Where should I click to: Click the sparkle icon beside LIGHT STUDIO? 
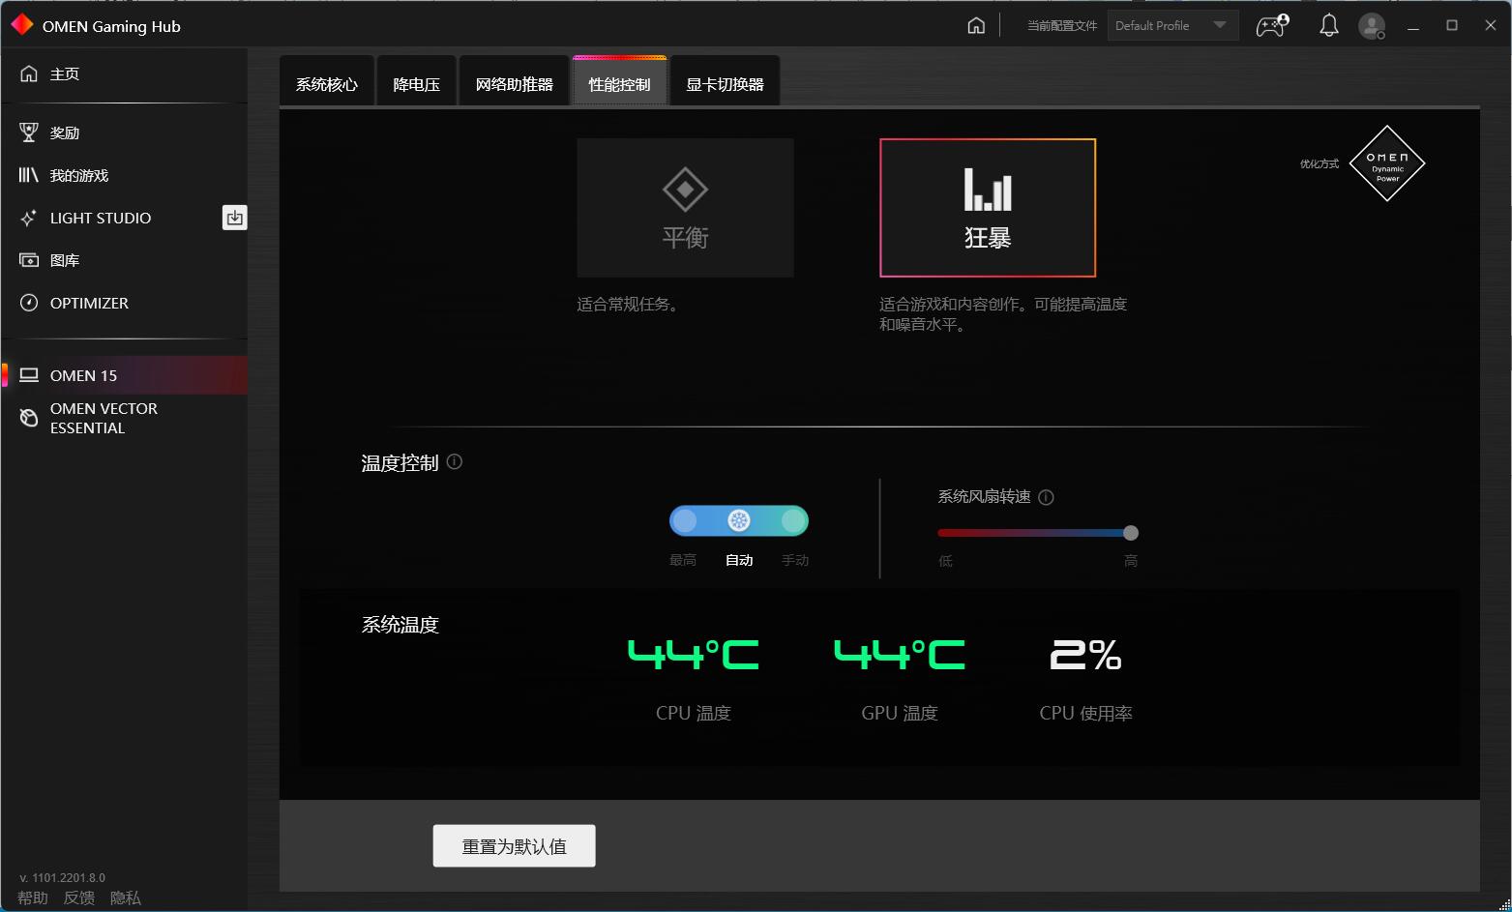29,218
